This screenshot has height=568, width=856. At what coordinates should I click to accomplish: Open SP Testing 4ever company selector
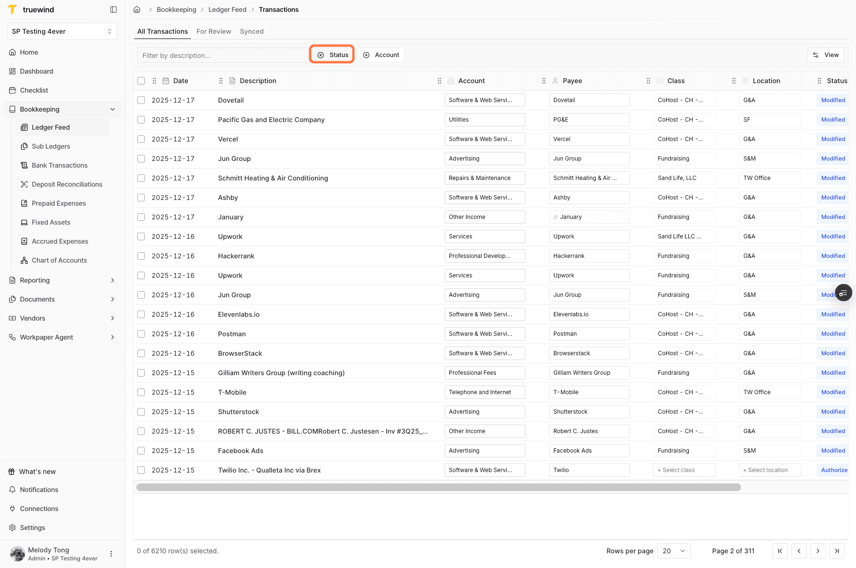point(62,31)
